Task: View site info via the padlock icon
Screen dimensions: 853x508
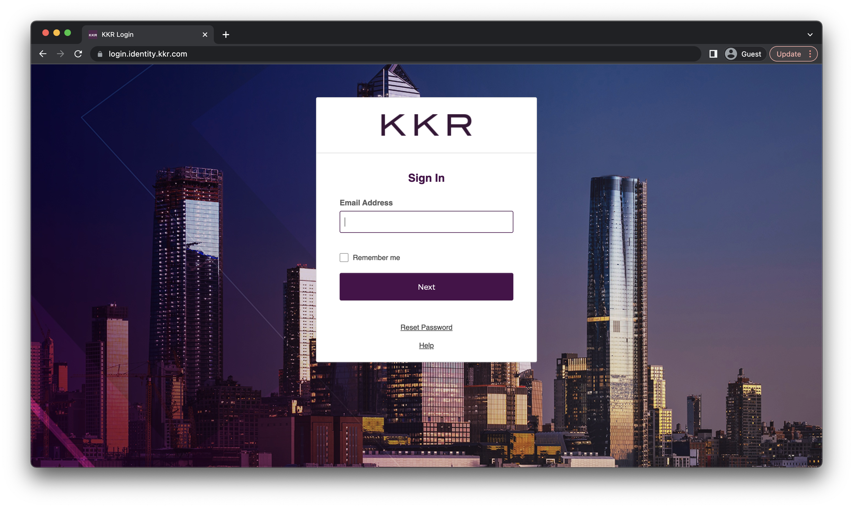Action: click(x=100, y=54)
